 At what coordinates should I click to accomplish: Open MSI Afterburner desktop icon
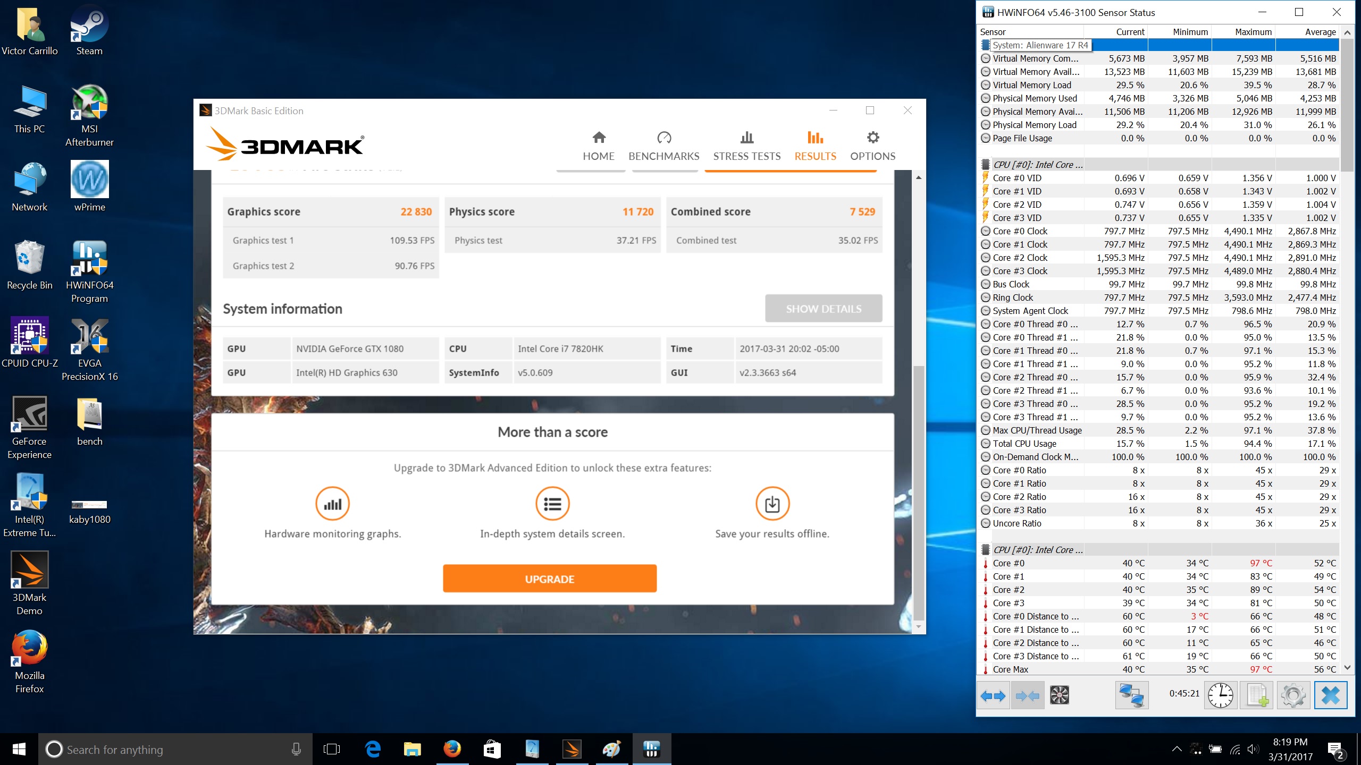89,115
